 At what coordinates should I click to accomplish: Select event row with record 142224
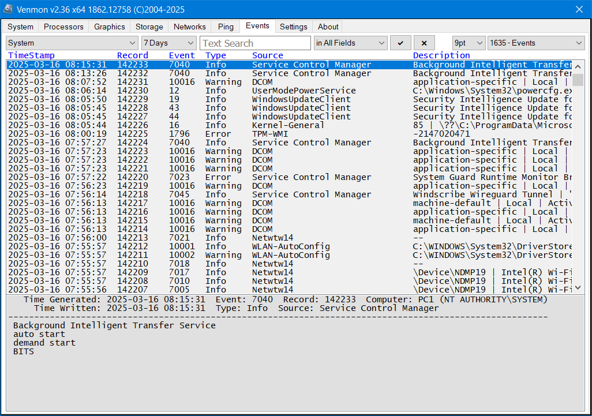[289, 143]
